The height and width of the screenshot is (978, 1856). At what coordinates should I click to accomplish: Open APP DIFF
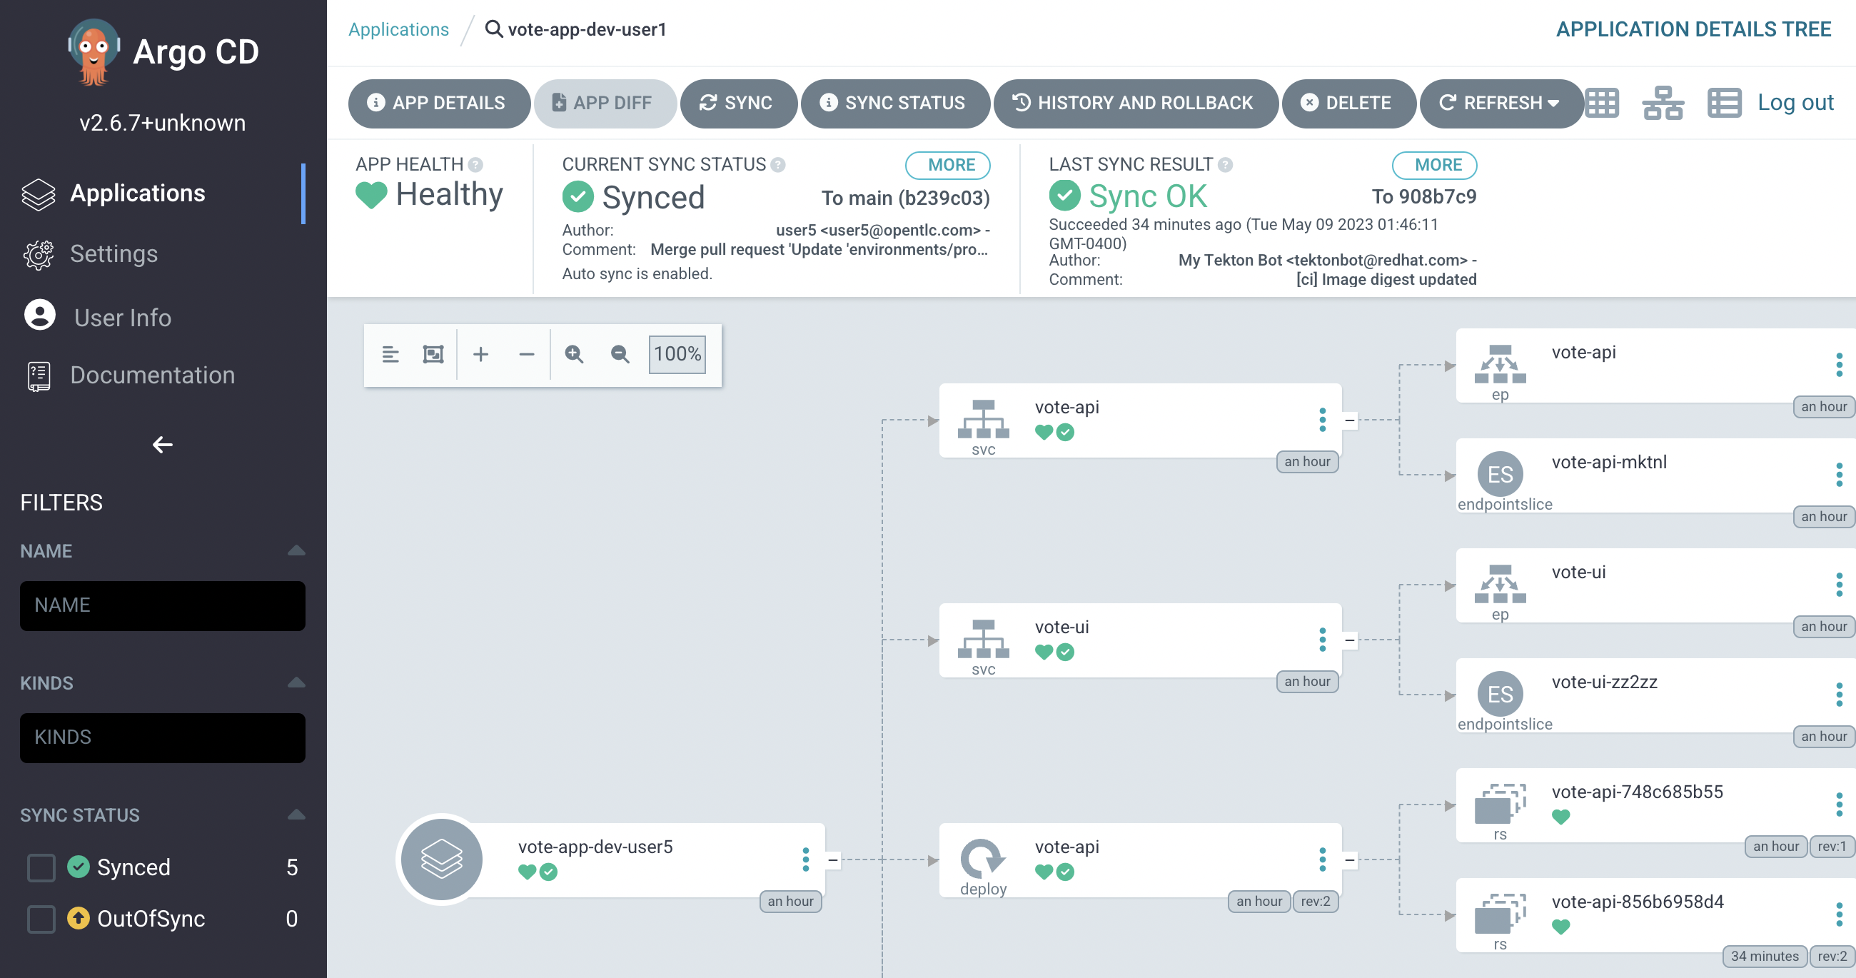point(605,103)
